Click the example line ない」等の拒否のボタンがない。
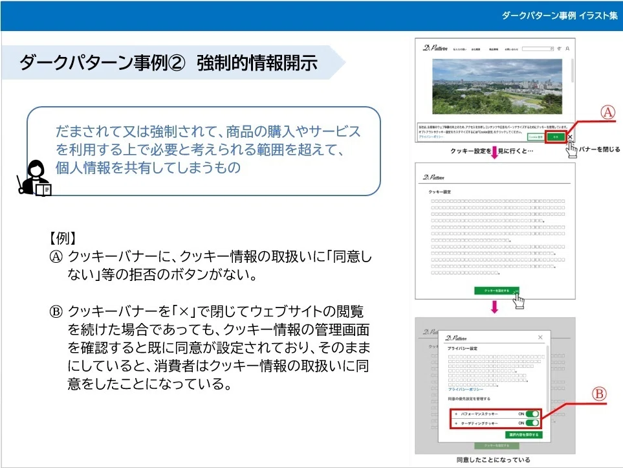623x468 pixels. [163, 274]
